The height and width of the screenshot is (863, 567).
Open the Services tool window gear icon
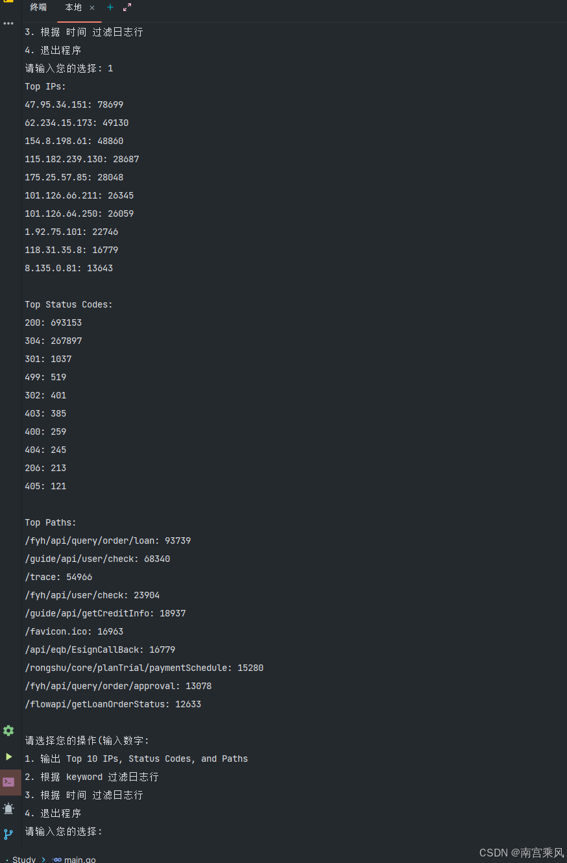pyautogui.click(x=8, y=731)
